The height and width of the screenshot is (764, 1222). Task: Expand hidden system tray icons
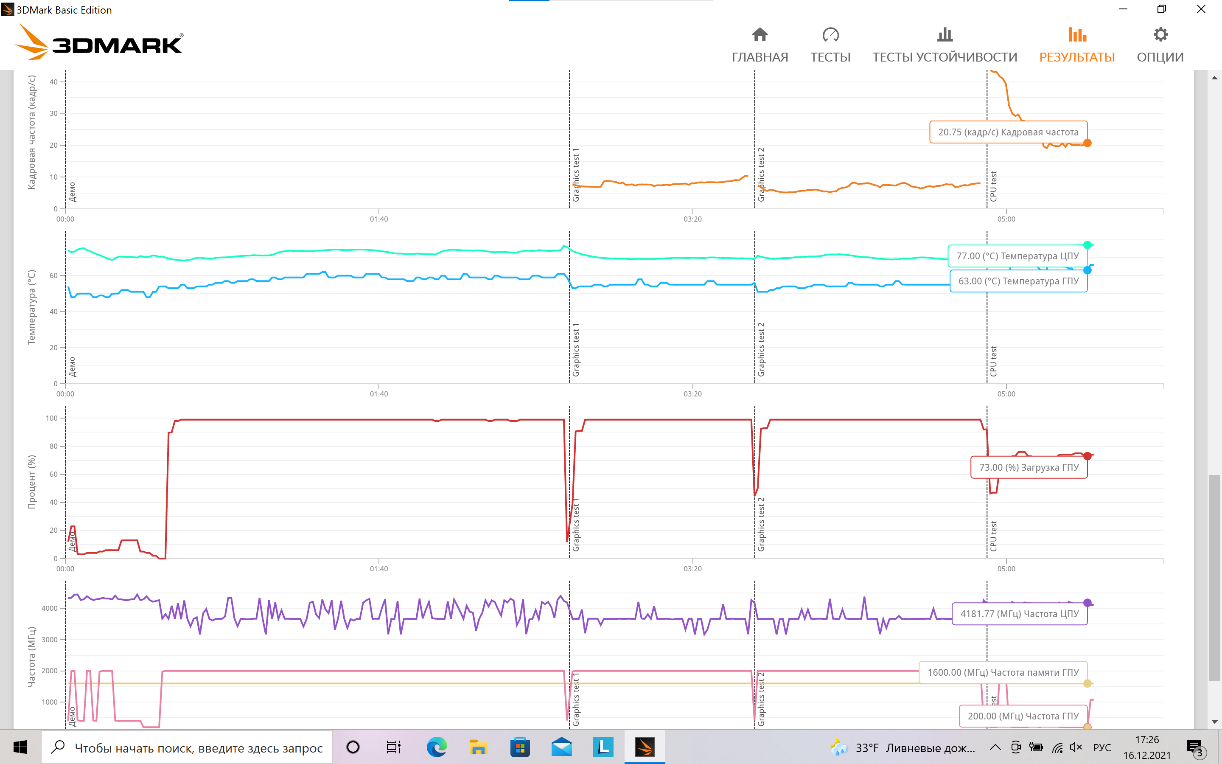tap(995, 747)
